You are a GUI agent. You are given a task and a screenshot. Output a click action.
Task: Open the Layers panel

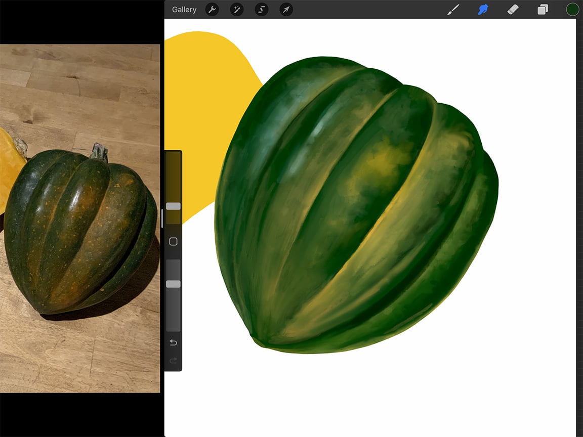coord(543,9)
